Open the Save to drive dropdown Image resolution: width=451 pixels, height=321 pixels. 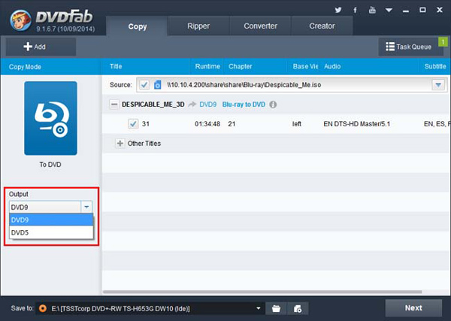pyautogui.click(x=259, y=308)
